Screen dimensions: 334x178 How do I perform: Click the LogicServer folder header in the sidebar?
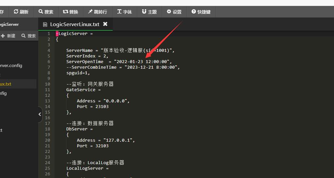point(9,24)
